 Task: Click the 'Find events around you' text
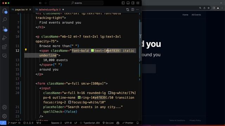pos(60,22)
